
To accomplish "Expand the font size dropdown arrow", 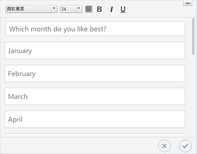I will click(79, 9).
